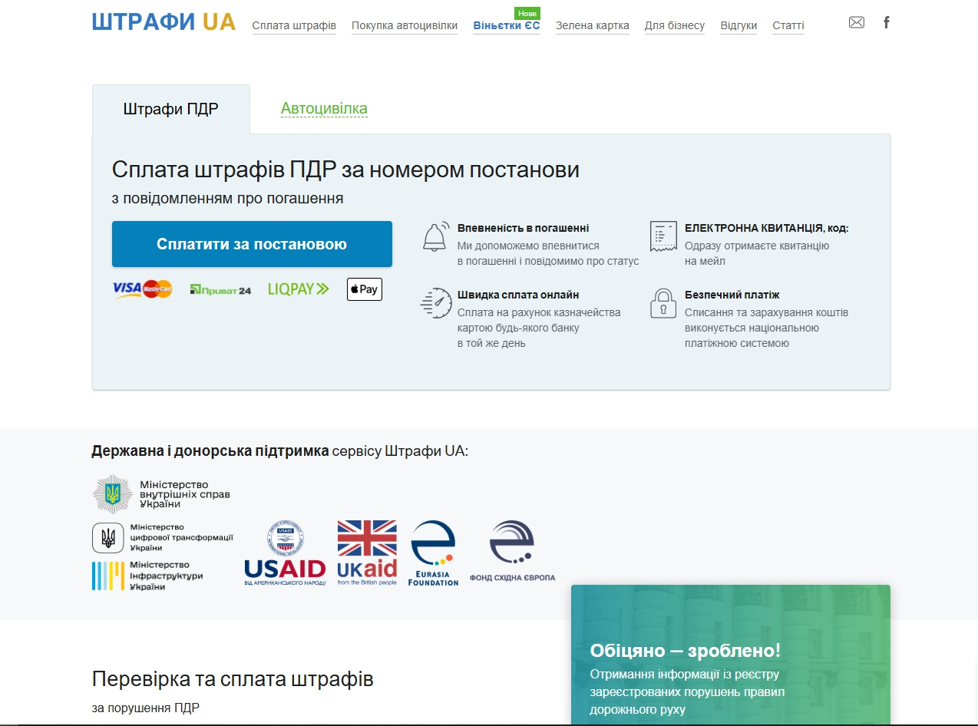Click the ЕЛЕКТРОННА КВИТАНЦІЯ, код: heading

coord(766,228)
